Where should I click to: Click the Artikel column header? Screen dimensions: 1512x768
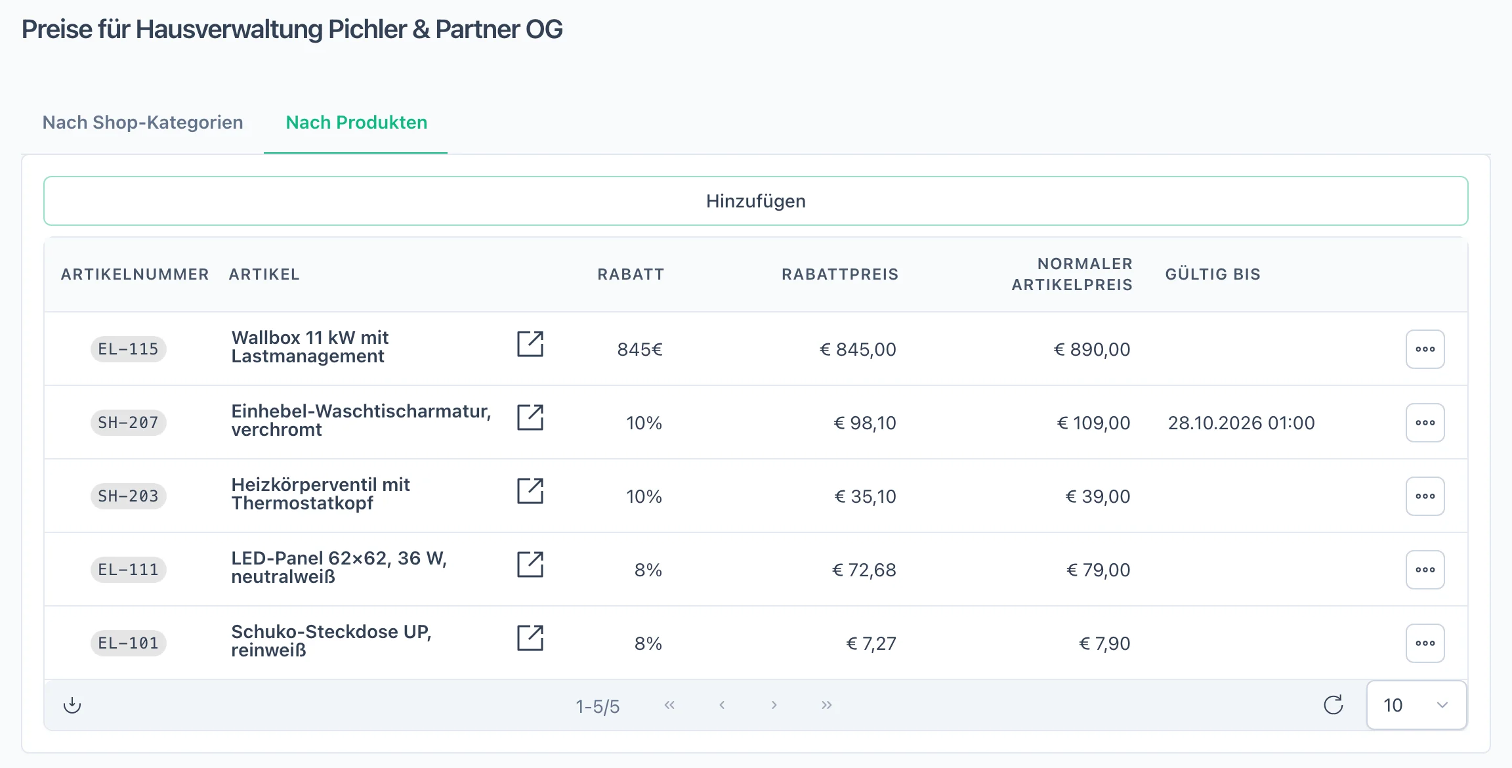pyautogui.click(x=264, y=274)
